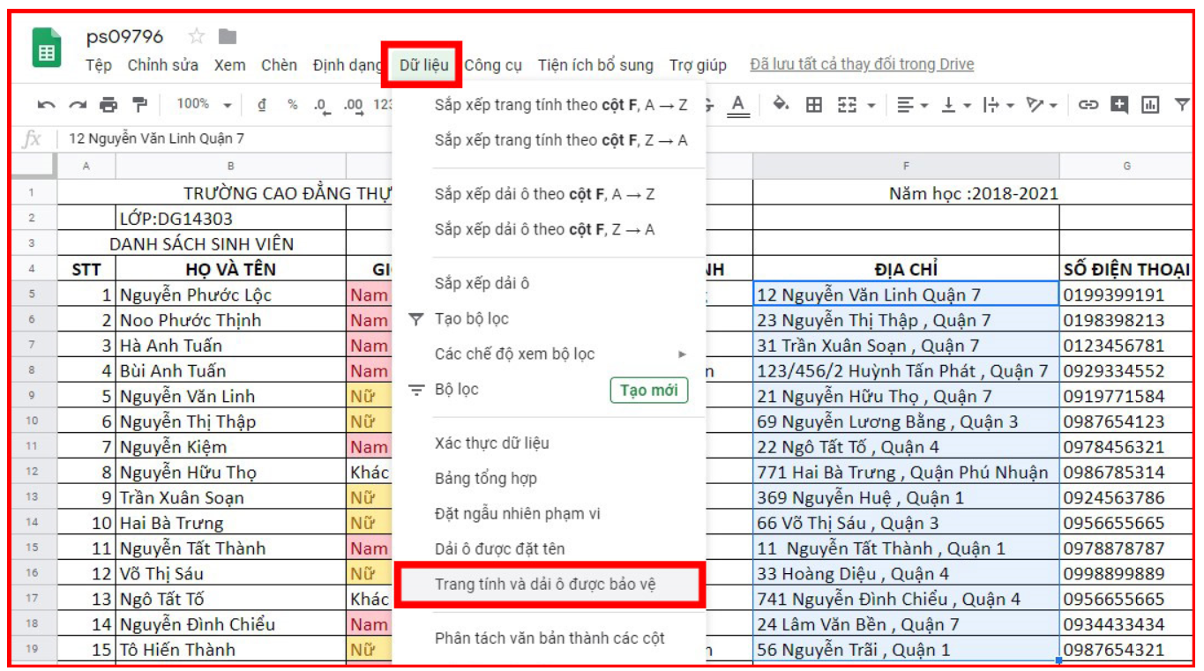
Task: Choose Tạo bộ lọc menu entry
Action: (x=471, y=318)
